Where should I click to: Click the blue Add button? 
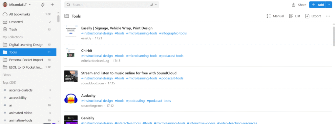click(318, 5)
